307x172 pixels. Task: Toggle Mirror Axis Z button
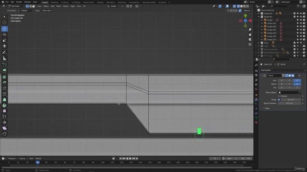pos(297,80)
